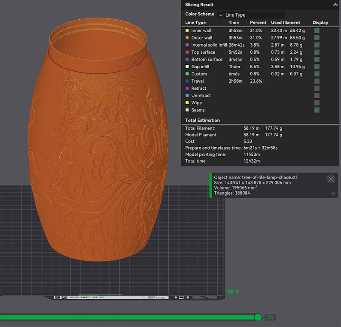Click Total time value 12h32m
Viewport: 341px width, 327px height.
pyautogui.click(x=252, y=161)
